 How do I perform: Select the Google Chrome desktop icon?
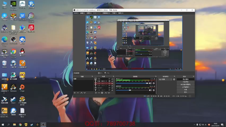(13, 53)
